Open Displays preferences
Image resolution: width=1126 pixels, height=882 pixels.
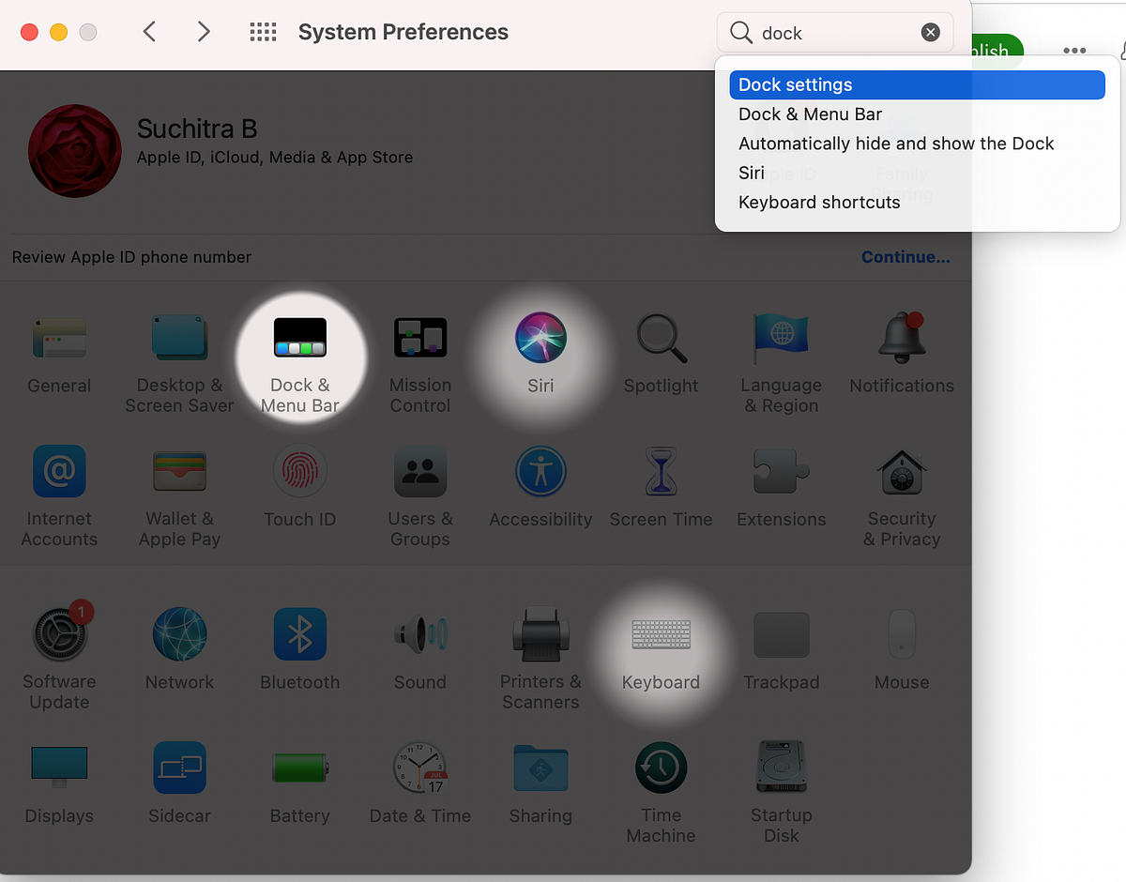click(x=59, y=784)
